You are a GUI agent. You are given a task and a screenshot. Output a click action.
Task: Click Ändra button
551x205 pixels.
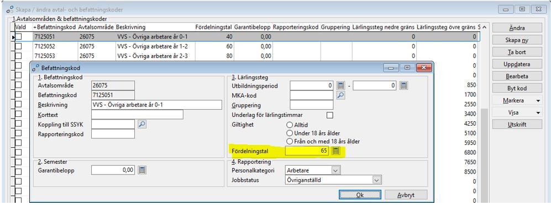tap(517, 29)
